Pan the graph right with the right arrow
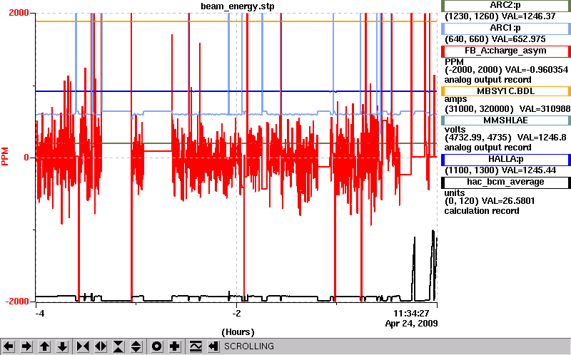Viewport: 571px width, 355px height. coord(26,346)
